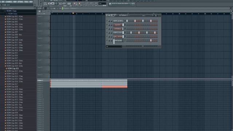Stop playback with the transport stop button

[x=53, y=4]
